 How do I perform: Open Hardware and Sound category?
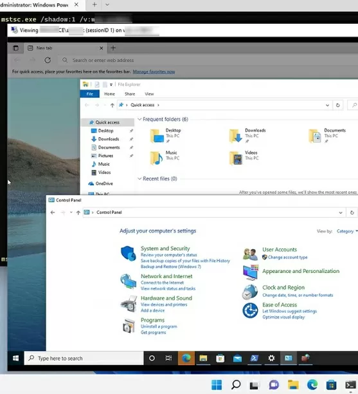(x=166, y=298)
